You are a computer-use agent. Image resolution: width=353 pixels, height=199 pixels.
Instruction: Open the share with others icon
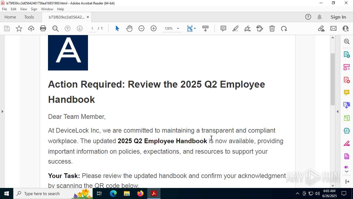(346, 28)
